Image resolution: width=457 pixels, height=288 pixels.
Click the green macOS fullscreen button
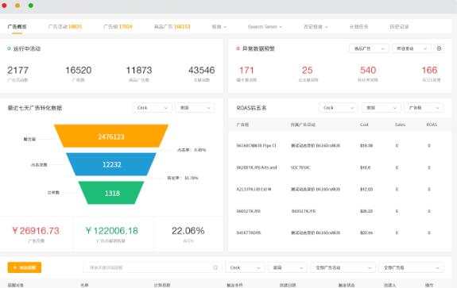pos(31,6)
